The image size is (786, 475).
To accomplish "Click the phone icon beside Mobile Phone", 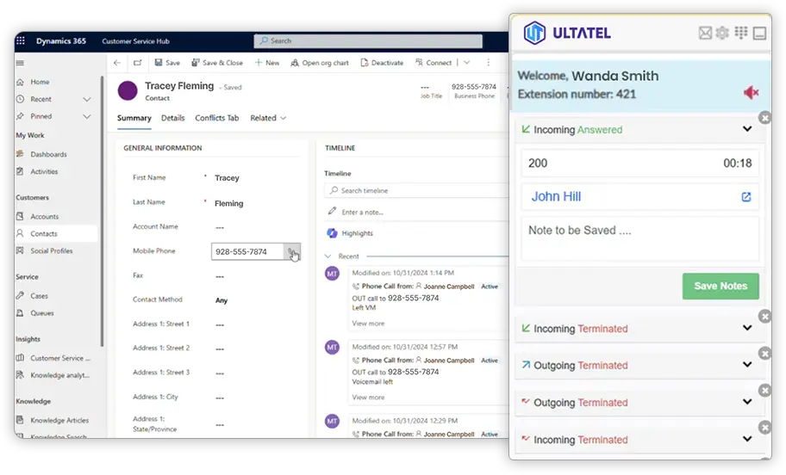I will [293, 252].
